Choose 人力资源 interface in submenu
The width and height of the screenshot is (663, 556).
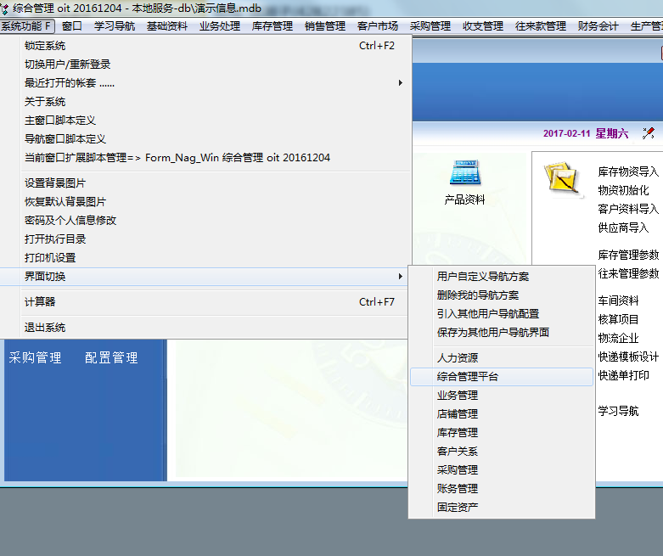coord(458,358)
